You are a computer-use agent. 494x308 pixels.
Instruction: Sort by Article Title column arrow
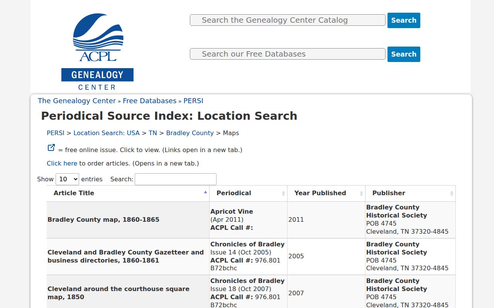pyautogui.click(x=205, y=192)
